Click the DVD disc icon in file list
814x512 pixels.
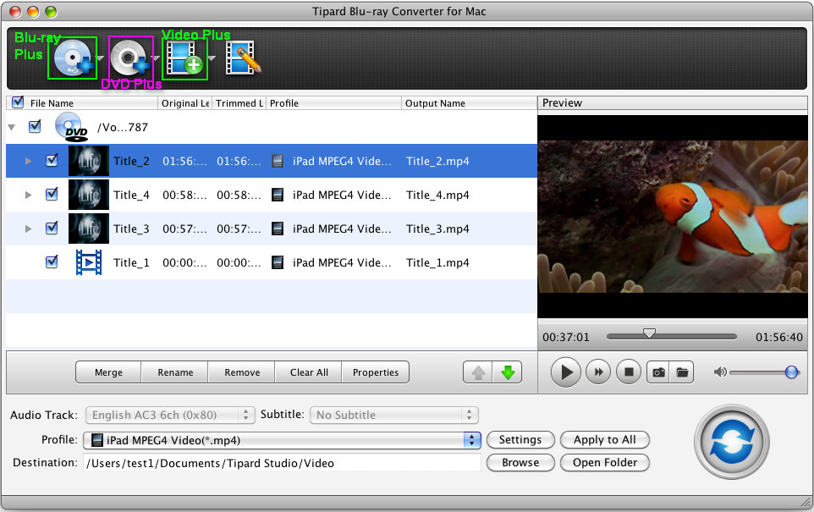pos(72,127)
